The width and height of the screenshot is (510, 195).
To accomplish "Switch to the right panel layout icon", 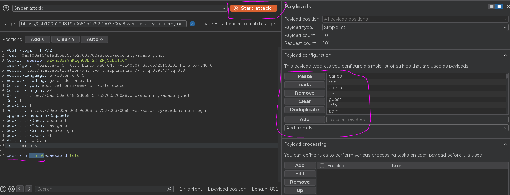I will tap(499, 6).
